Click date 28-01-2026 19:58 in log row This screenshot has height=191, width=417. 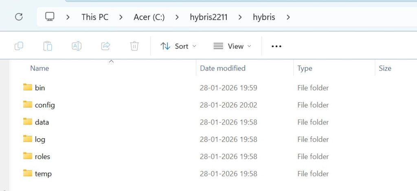(228, 139)
